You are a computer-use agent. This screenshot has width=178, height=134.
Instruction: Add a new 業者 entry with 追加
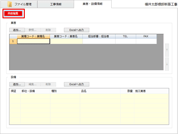tap(17, 30)
